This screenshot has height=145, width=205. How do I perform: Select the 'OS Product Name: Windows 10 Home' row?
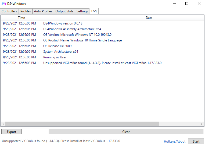[x=103, y=40]
